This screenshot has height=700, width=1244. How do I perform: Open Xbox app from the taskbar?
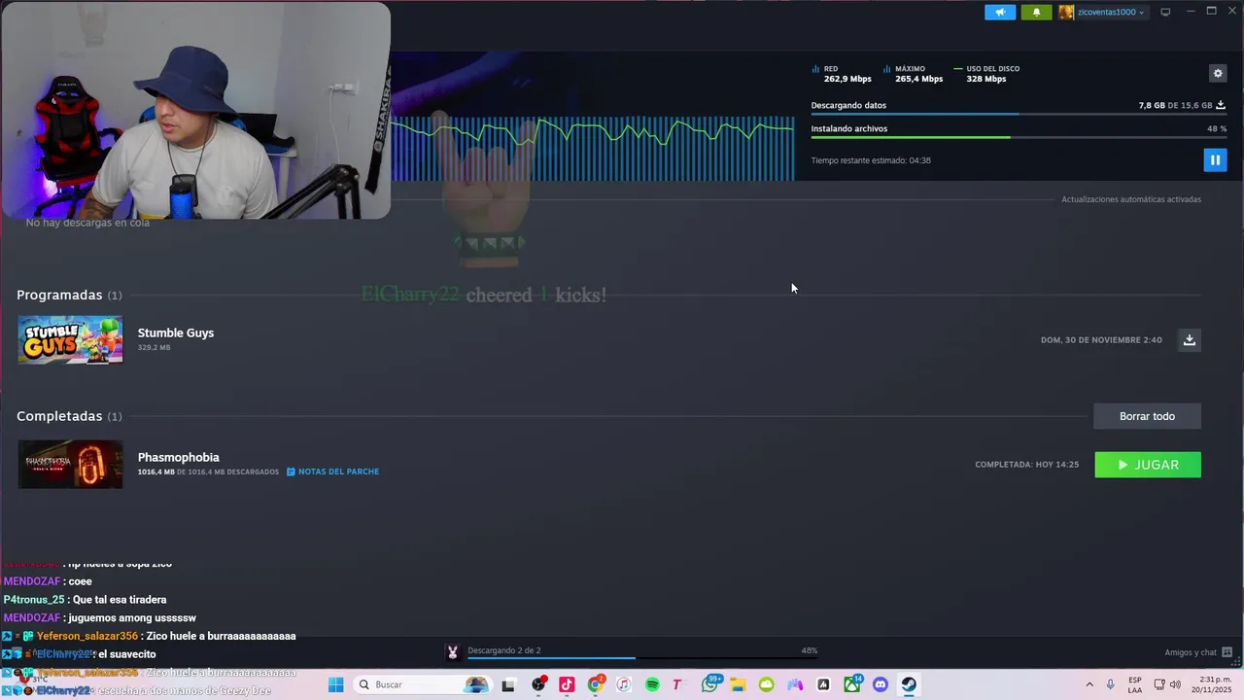point(852,684)
